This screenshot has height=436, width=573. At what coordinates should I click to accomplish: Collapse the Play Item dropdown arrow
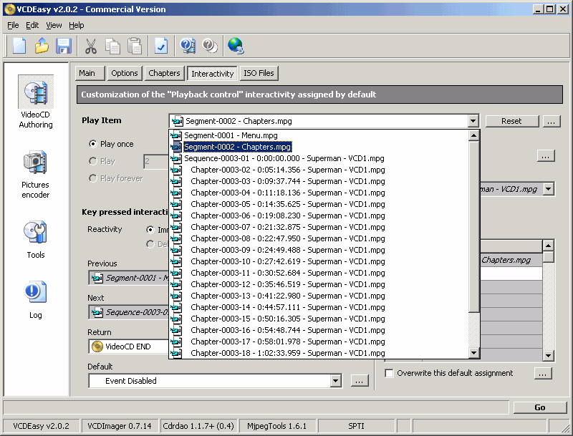472,122
